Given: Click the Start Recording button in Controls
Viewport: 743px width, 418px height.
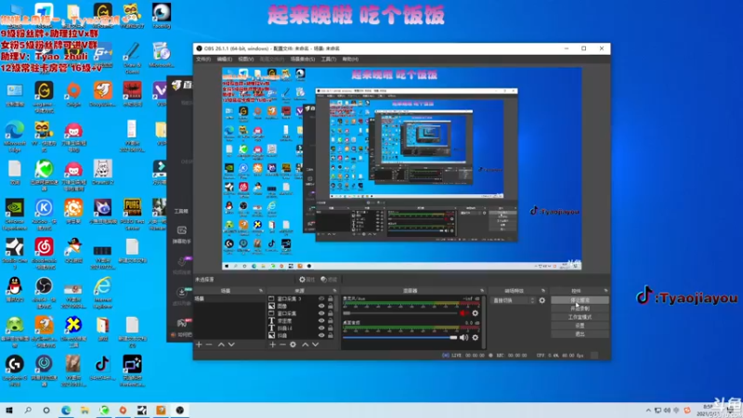Looking at the screenshot, I should (x=580, y=308).
